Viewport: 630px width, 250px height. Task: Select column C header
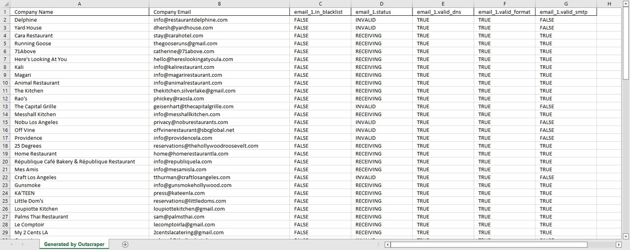click(x=320, y=4)
